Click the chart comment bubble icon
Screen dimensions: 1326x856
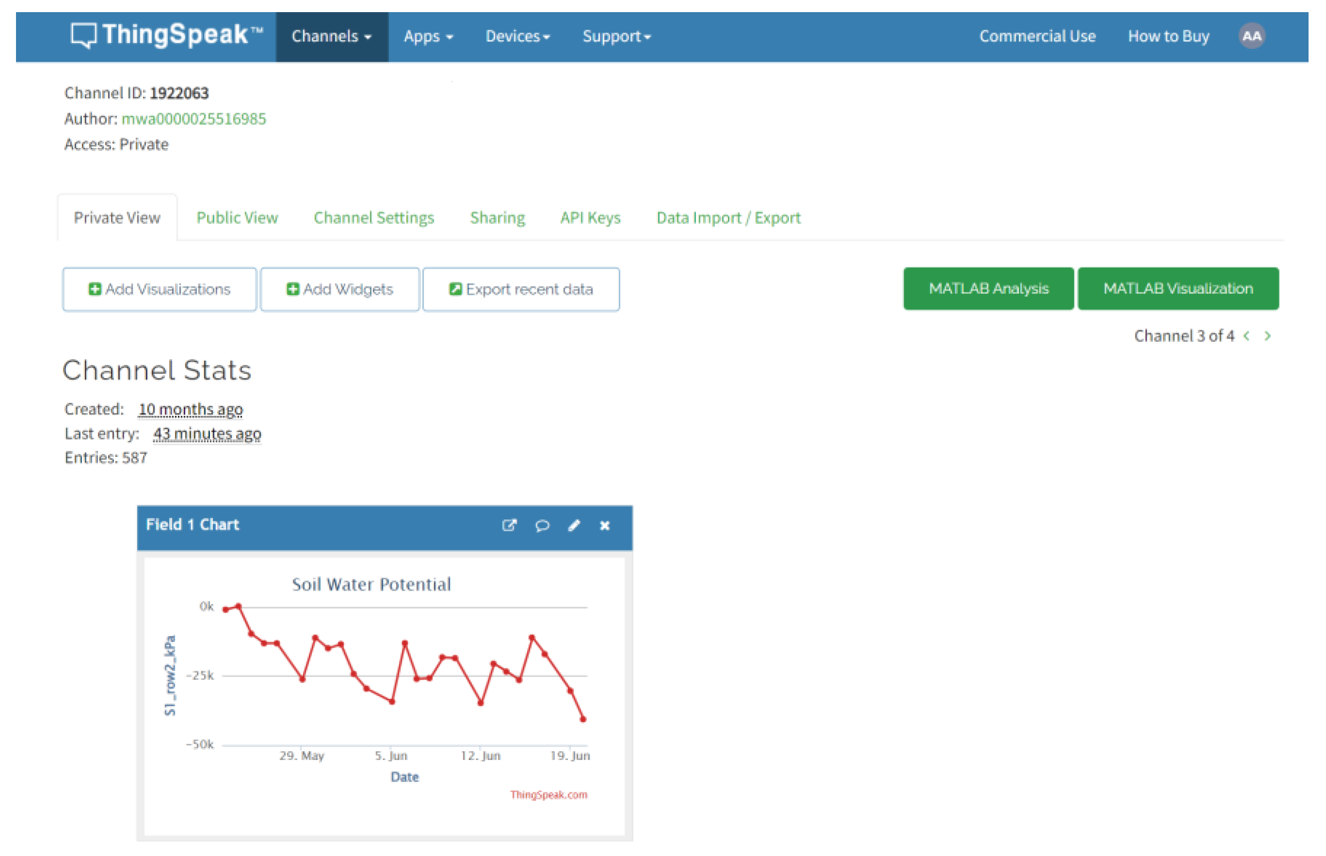click(x=542, y=525)
